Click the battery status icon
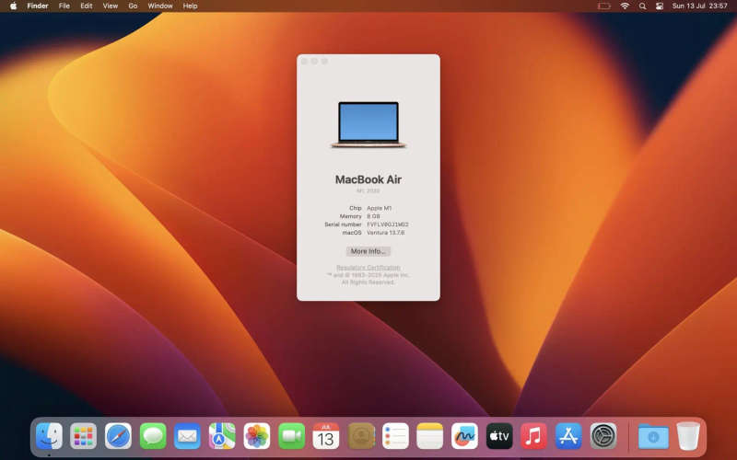The width and height of the screenshot is (737, 460). pos(604,6)
